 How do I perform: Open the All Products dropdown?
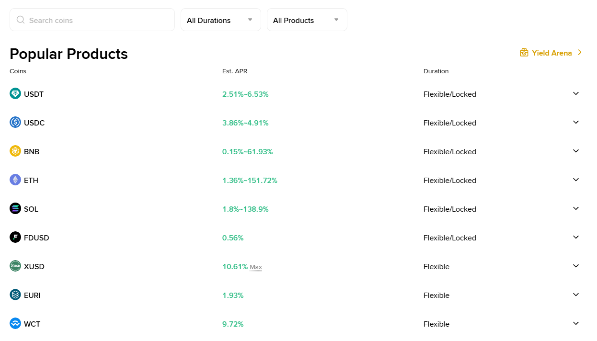pos(307,20)
